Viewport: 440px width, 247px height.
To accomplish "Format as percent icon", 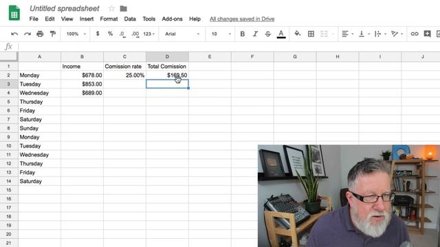I will [110, 34].
